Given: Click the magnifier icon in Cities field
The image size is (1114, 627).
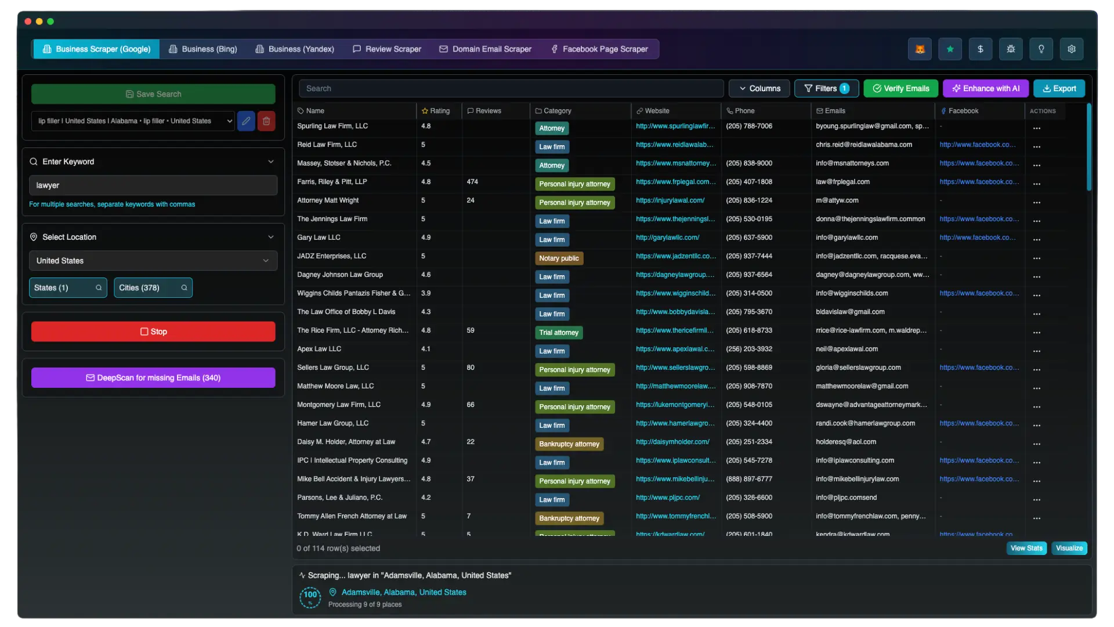Looking at the screenshot, I should [x=183, y=287].
